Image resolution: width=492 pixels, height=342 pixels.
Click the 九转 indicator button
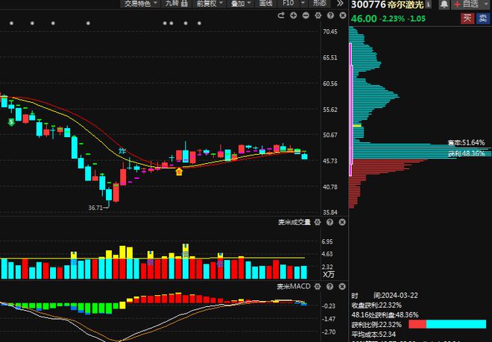(172, 4)
